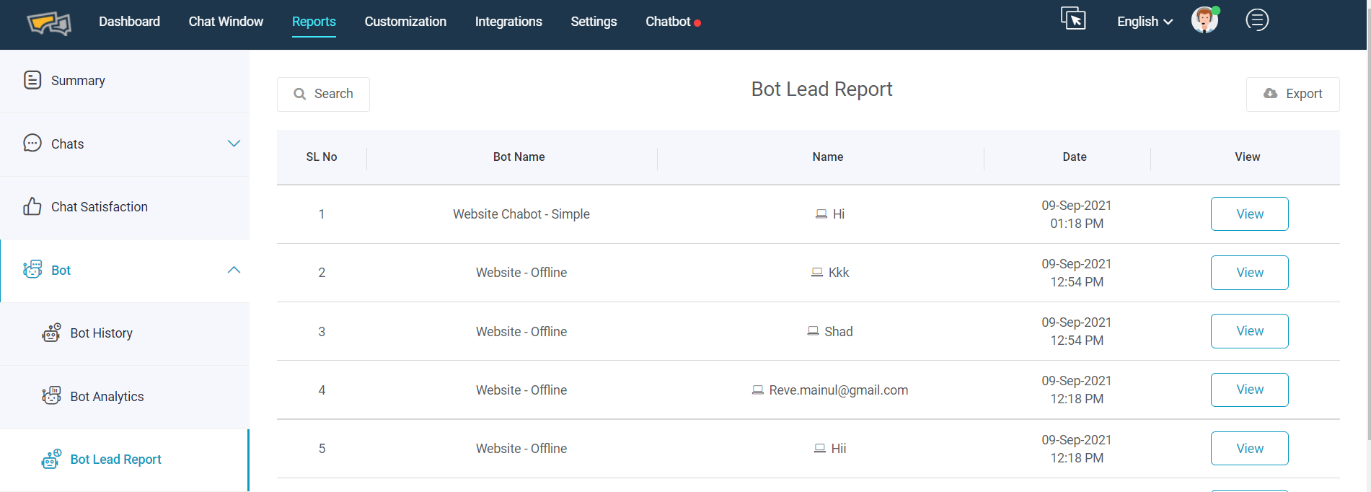
Task: Click the Export cloud download icon
Action: coord(1271,93)
